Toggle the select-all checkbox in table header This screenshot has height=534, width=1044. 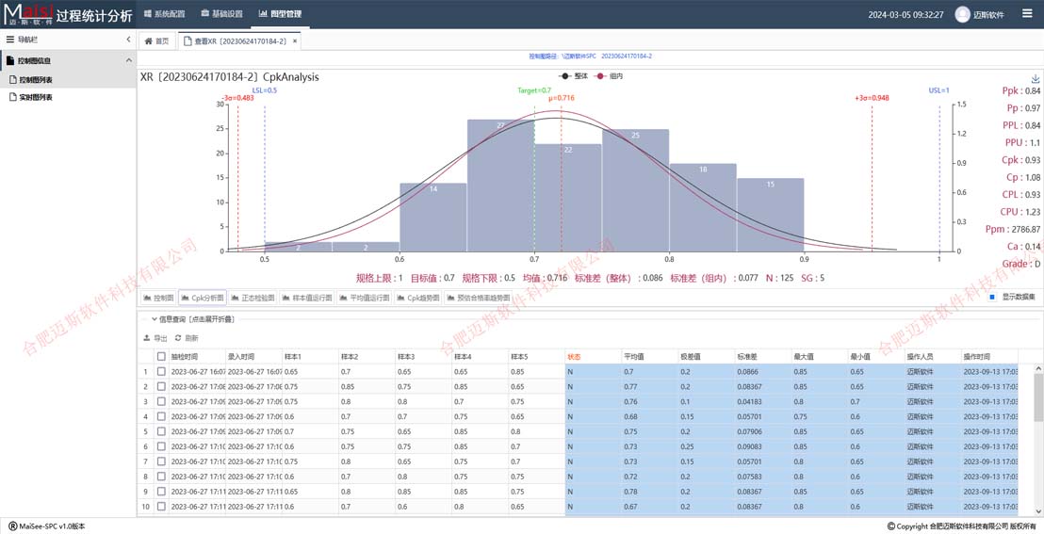pos(161,357)
